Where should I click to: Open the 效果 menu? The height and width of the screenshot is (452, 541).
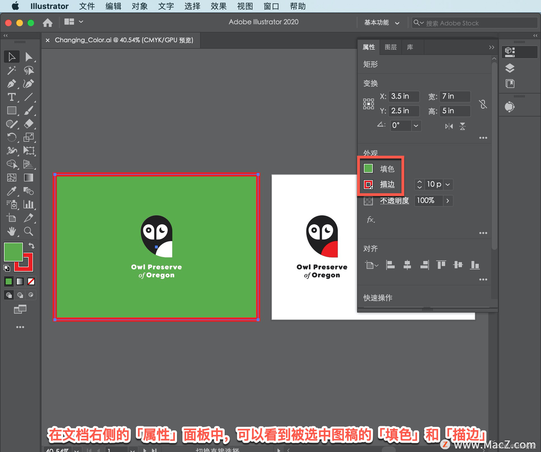pyautogui.click(x=218, y=6)
